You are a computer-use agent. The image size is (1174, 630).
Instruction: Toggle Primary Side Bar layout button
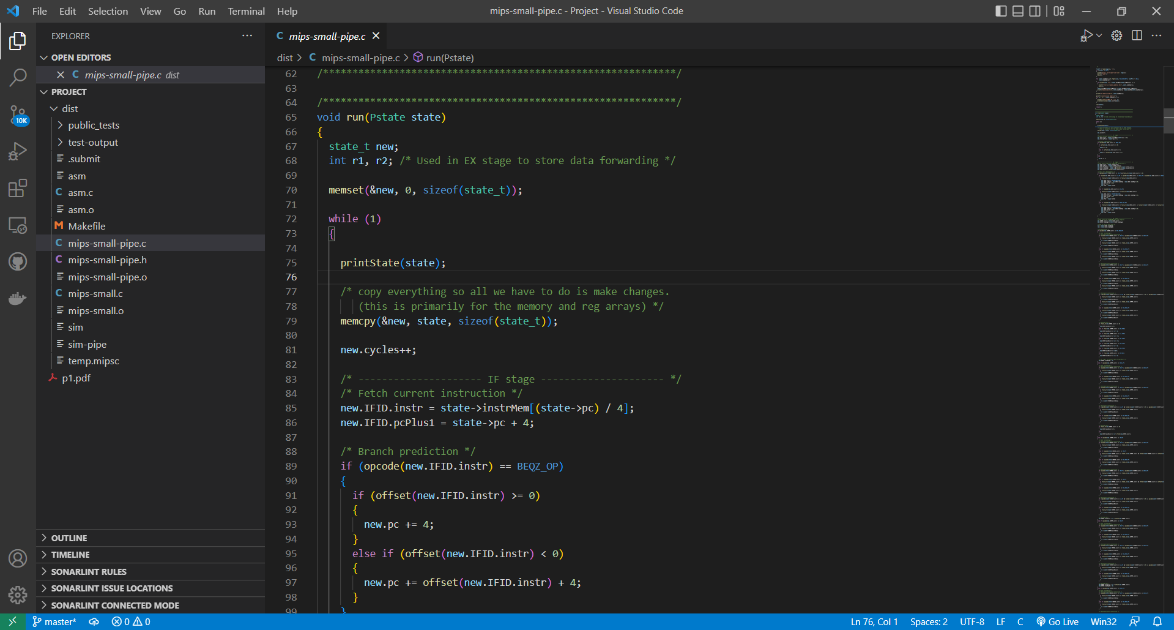pyautogui.click(x=1001, y=11)
